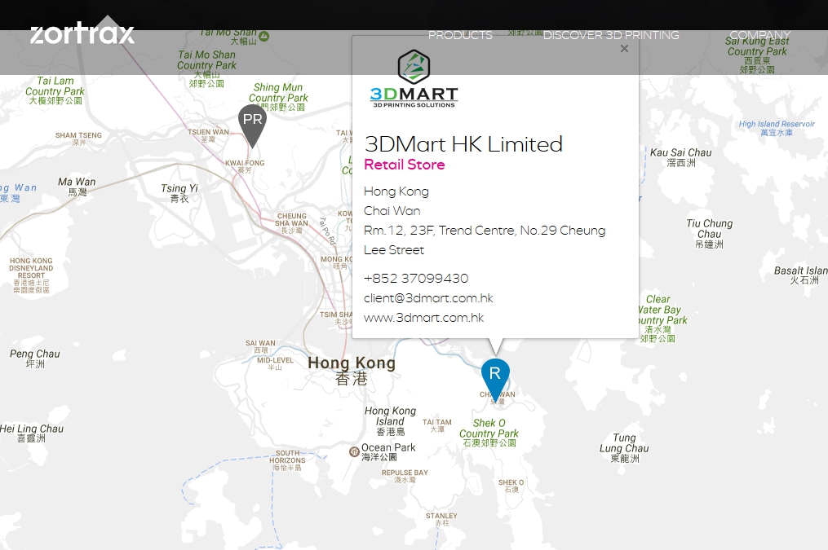
Task: Click the 3DMart HK Limited heading
Action: [463, 144]
